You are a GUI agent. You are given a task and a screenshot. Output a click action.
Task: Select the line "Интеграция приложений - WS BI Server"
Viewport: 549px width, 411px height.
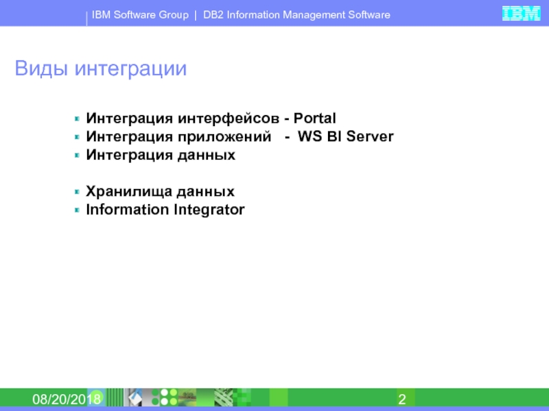(240, 136)
